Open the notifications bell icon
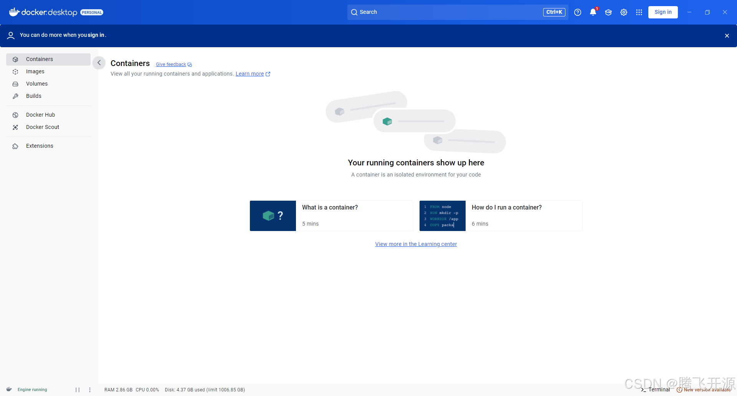Screen dimensions: 737x396 [593, 12]
